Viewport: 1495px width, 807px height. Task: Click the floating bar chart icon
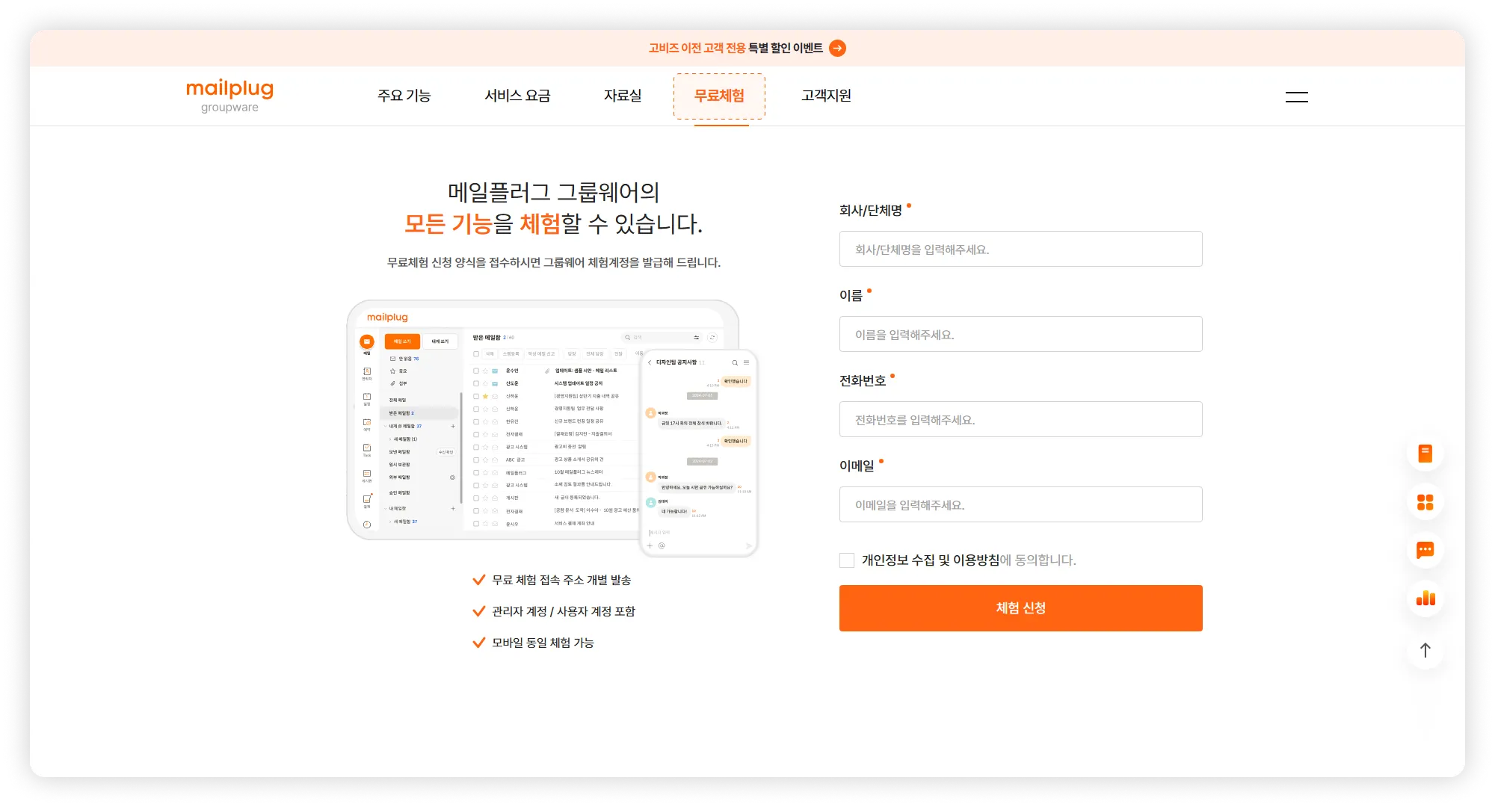coord(1425,599)
